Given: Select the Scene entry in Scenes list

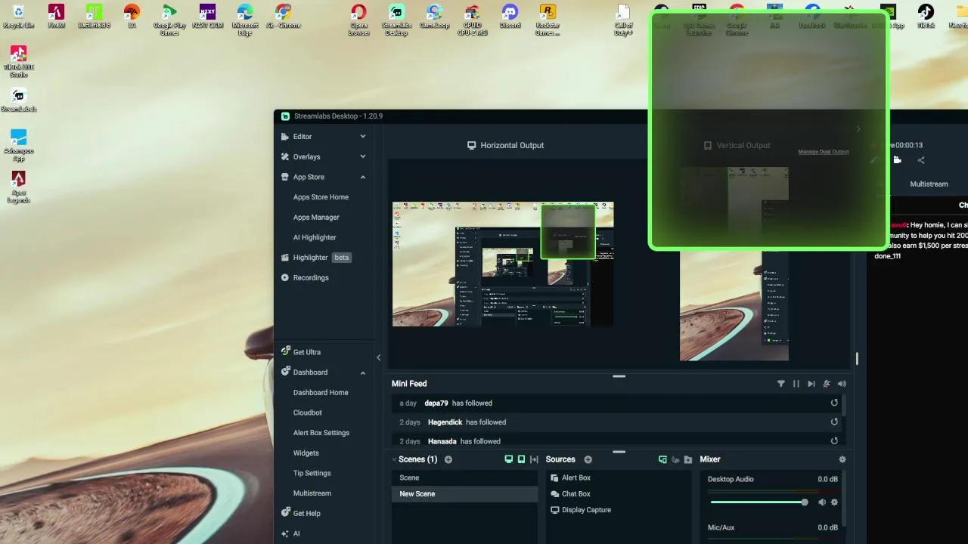Looking at the screenshot, I should [x=464, y=478].
